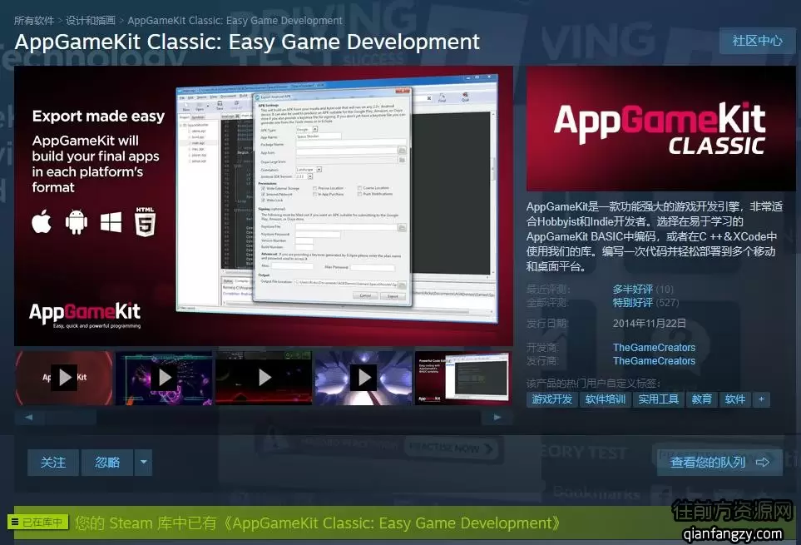
Task: Click the left arrow of thumbnail scroller
Action: click(x=28, y=418)
